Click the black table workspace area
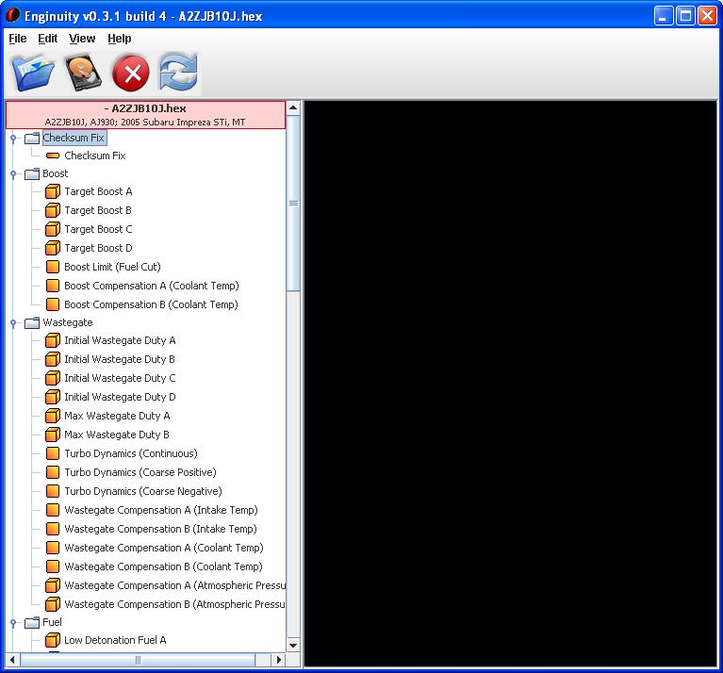Image resolution: width=723 pixels, height=673 pixels. click(x=510, y=384)
